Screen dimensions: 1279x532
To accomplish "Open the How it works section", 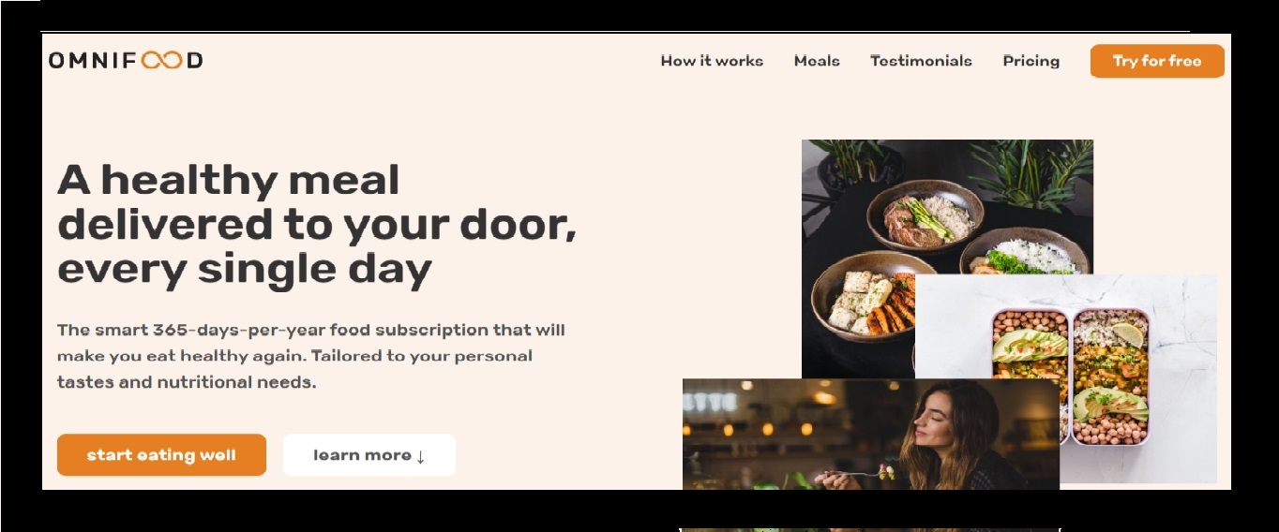I will [712, 61].
